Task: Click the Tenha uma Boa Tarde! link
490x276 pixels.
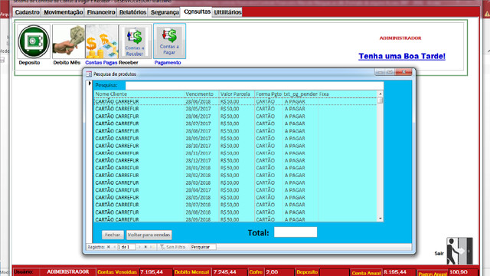Action: click(x=402, y=56)
